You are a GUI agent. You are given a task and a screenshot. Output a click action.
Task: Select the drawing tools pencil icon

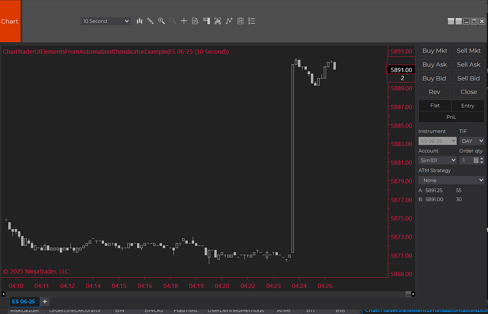tap(150, 21)
